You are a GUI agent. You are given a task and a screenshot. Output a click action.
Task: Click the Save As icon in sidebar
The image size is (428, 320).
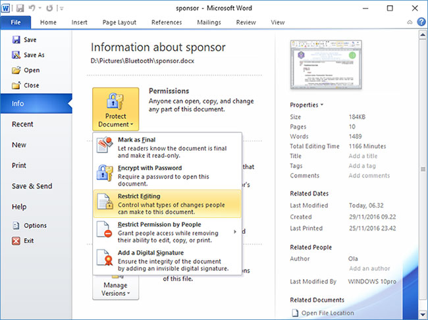coord(16,55)
